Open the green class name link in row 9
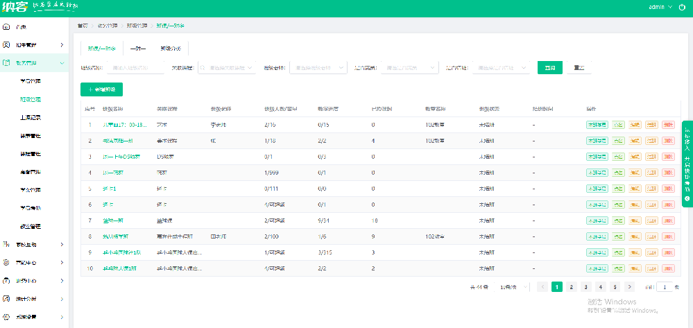The image size is (693, 328). 121,252
